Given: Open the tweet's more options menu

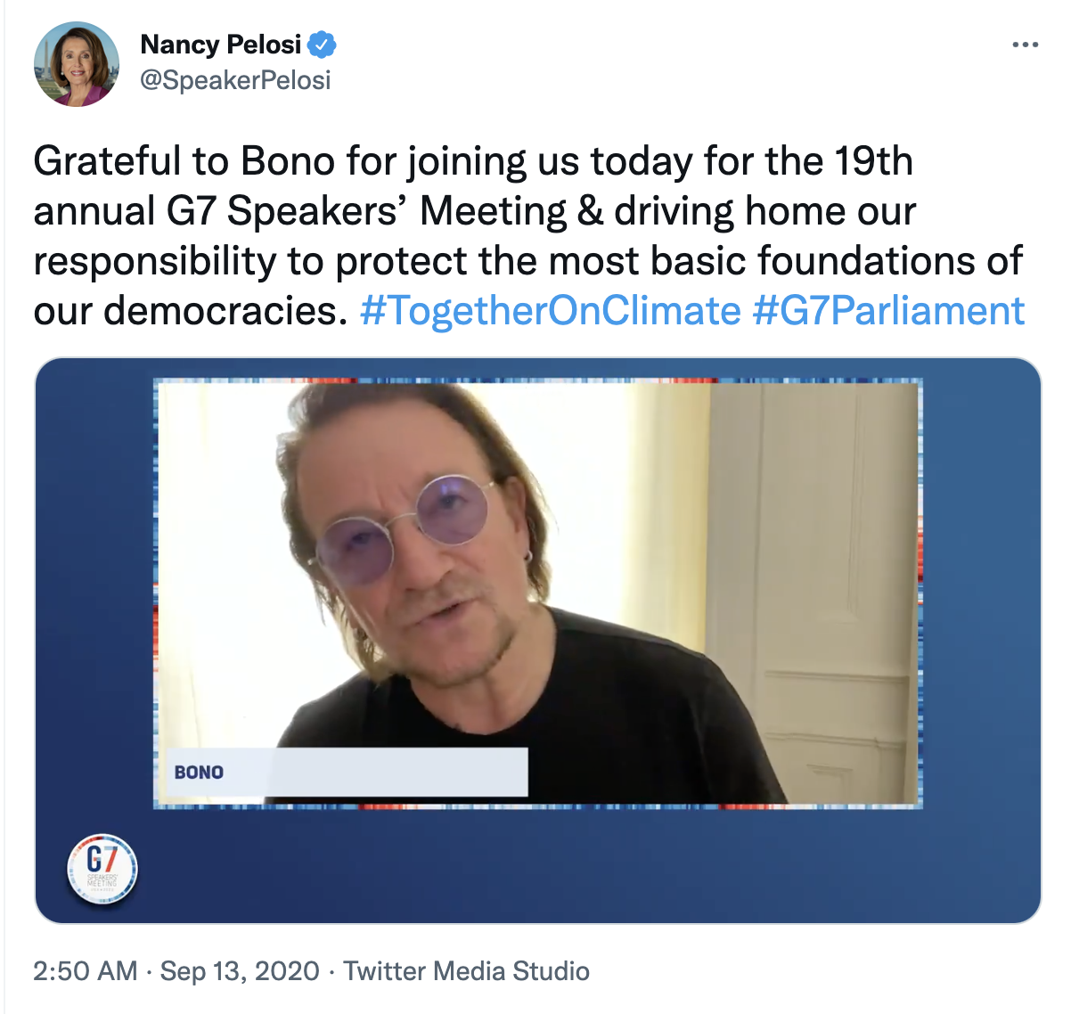Looking at the screenshot, I should pos(1025,45).
